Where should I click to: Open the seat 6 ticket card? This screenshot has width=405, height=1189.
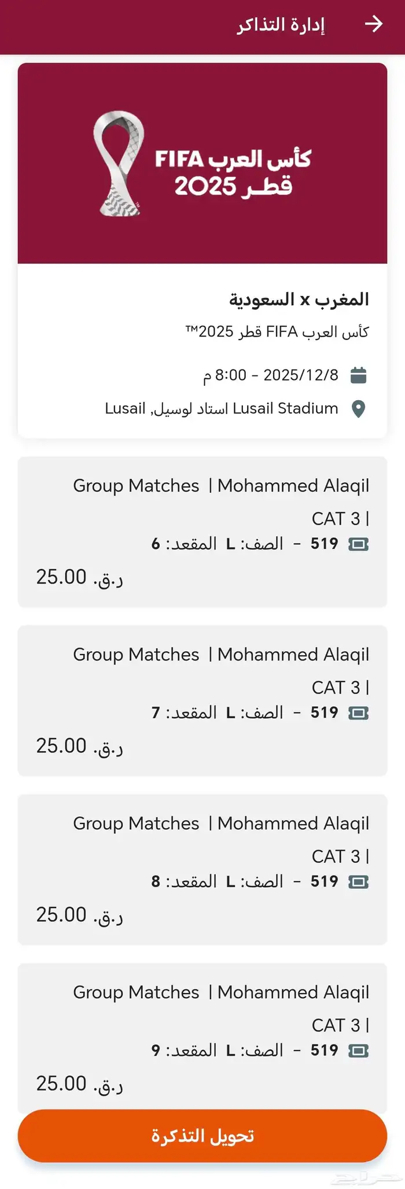point(203,531)
